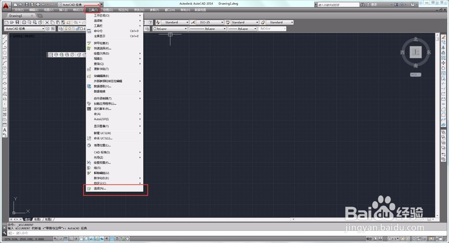Toggle Lineweight display in the status bar

coord(106,239)
